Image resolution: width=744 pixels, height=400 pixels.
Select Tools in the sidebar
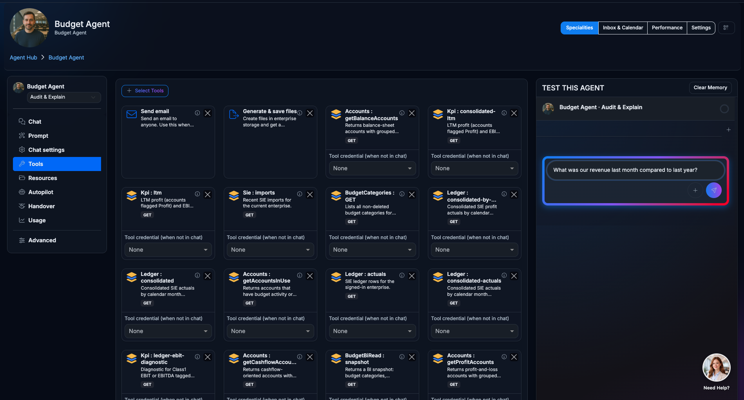(x=57, y=164)
